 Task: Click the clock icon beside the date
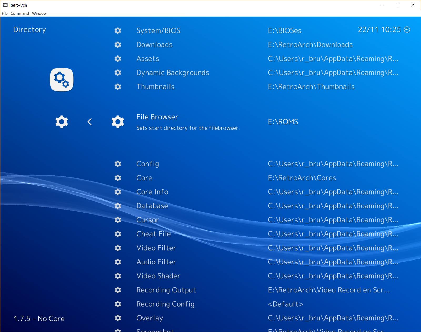[x=407, y=29]
